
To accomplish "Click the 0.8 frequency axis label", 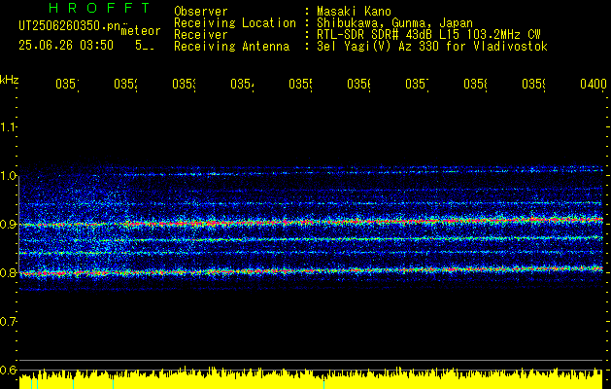I will 8,272.
